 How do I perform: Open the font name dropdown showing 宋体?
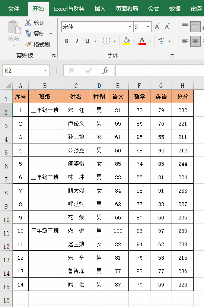point(130,26)
